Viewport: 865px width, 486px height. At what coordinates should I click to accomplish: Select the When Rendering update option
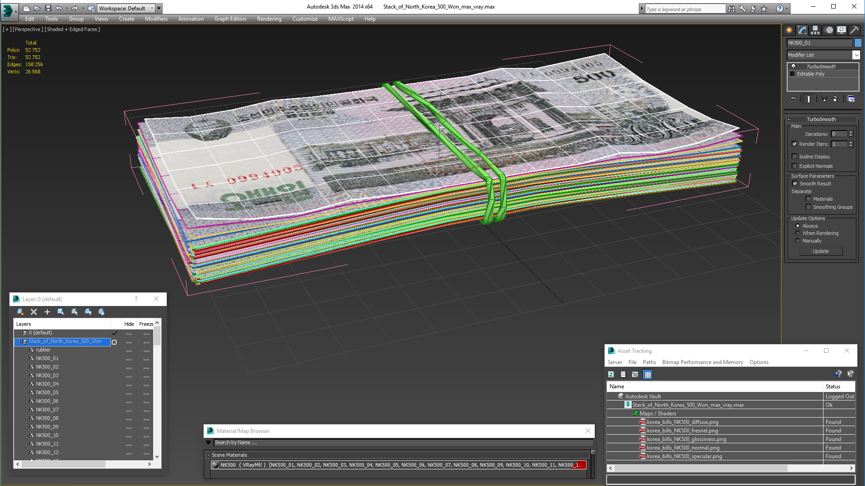coord(798,233)
